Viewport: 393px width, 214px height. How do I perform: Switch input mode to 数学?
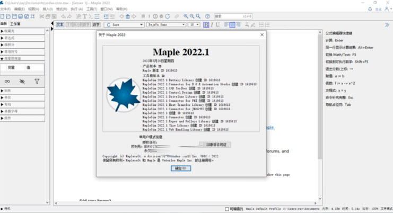click(x=96, y=25)
